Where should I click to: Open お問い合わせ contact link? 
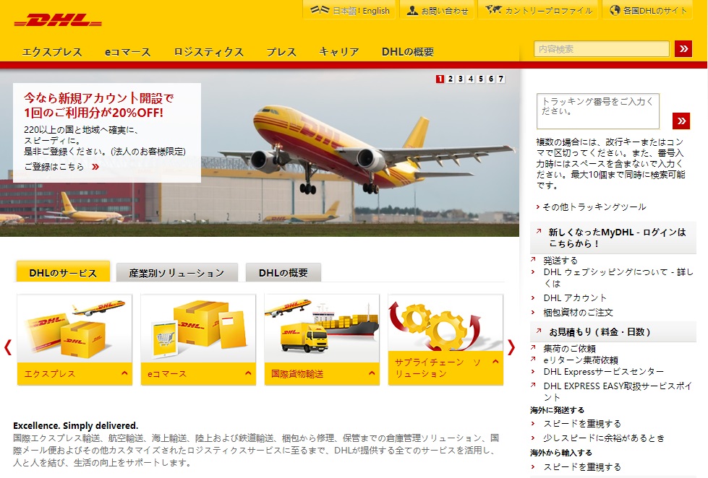pos(445,10)
